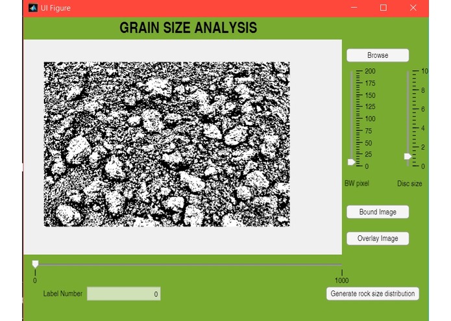Click the BW pixel slider thumb
Screen dimensions: 451x321
click(351, 162)
